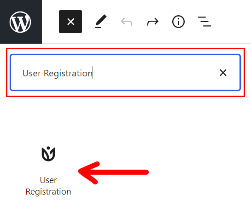The image size is (251, 201).
Task: Reset search using the X button in the search field
Action: pos(223,73)
